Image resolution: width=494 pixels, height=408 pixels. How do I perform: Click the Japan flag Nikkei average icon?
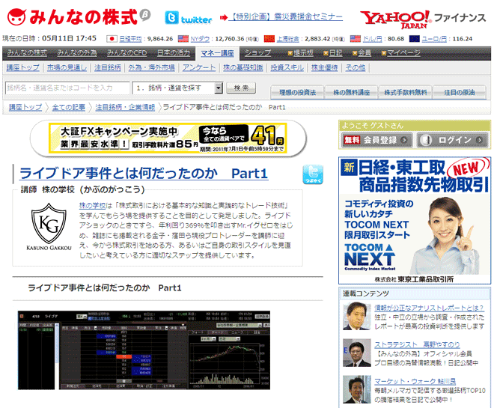coord(112,37)
